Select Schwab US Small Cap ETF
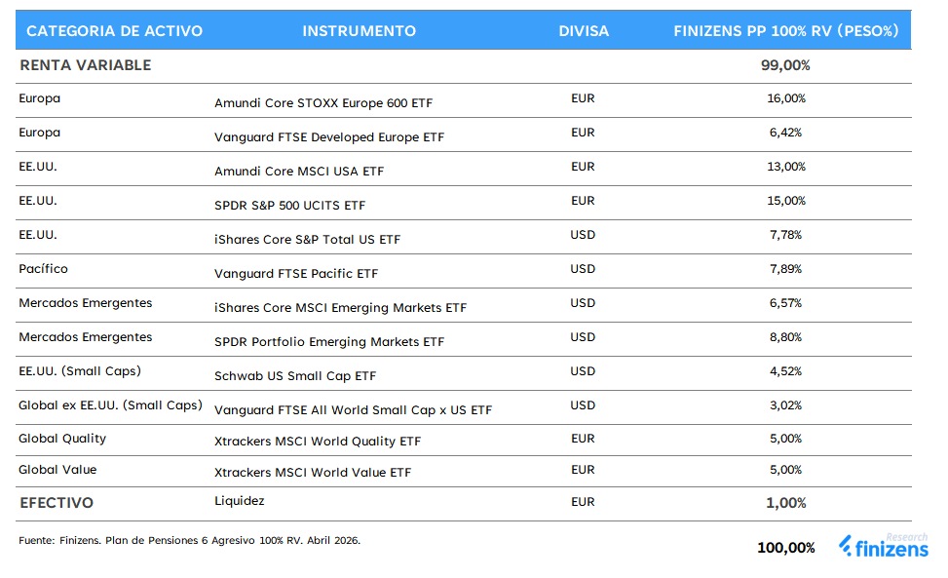This screenshot has height=578, width=948. [295, 376]
